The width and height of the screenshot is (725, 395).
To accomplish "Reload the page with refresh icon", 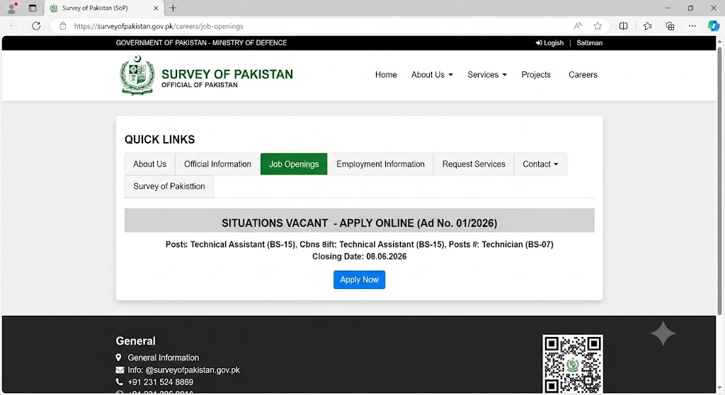I will [x=36, y=26].
